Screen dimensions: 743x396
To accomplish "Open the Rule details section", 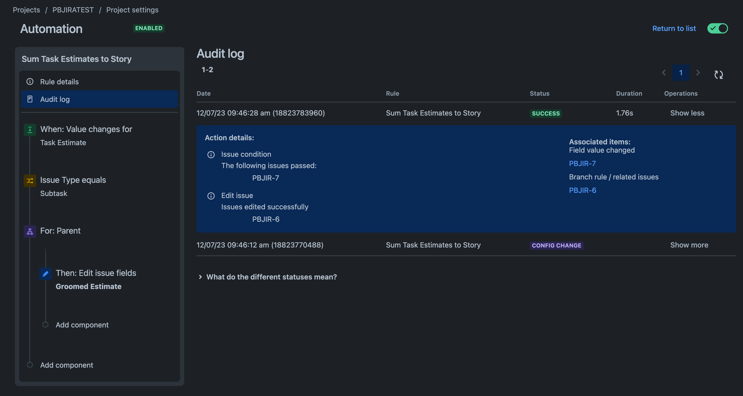I will [100, 81].
